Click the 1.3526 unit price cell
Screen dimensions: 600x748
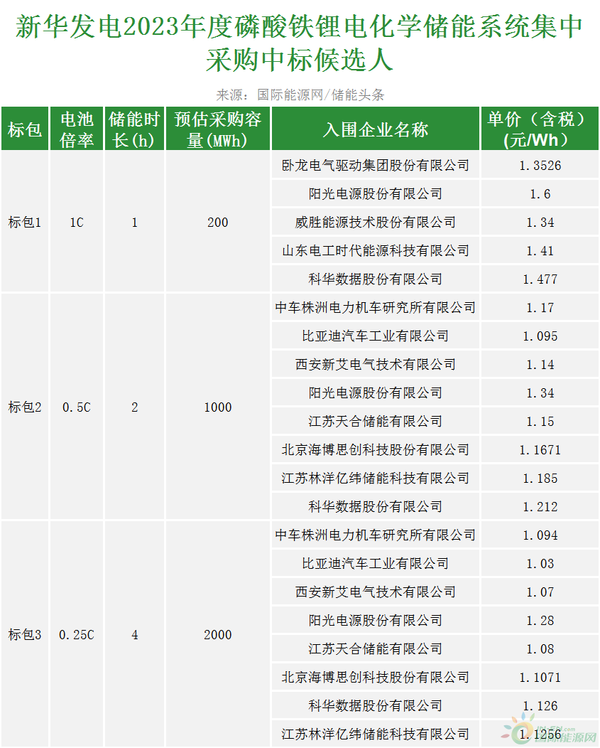click(x=540, y=166)
